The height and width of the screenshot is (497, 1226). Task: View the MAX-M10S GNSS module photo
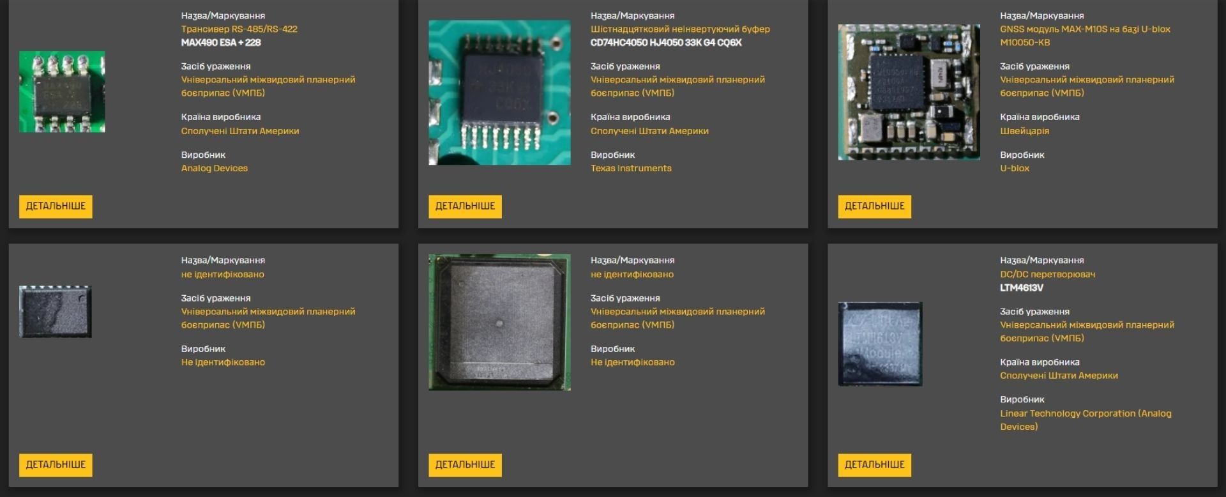pos(909,93)
